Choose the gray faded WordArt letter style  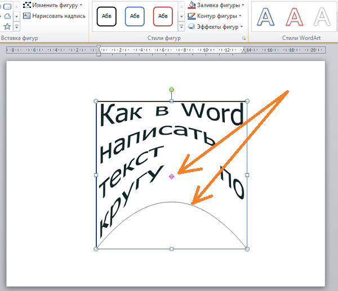tap(323, 17)
